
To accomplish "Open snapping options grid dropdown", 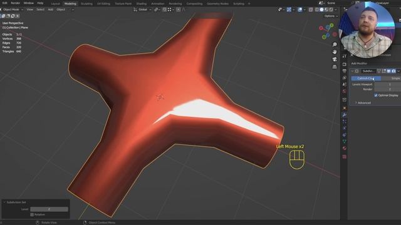I will 170,9.
